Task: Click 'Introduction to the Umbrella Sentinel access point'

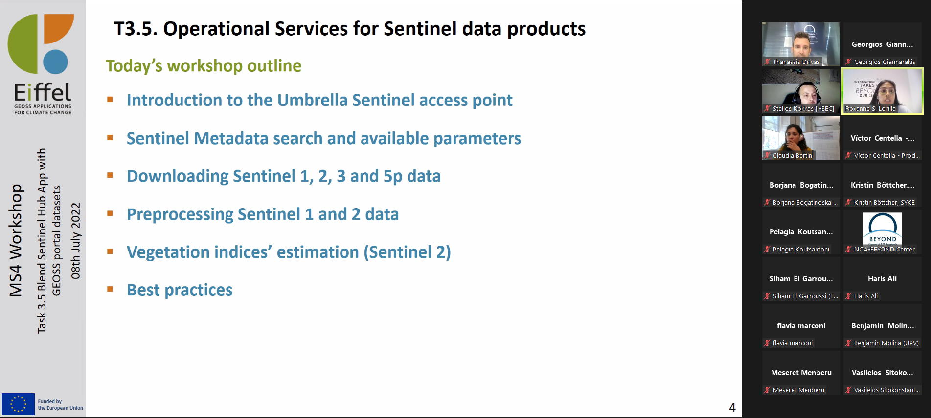Action: 319,100
